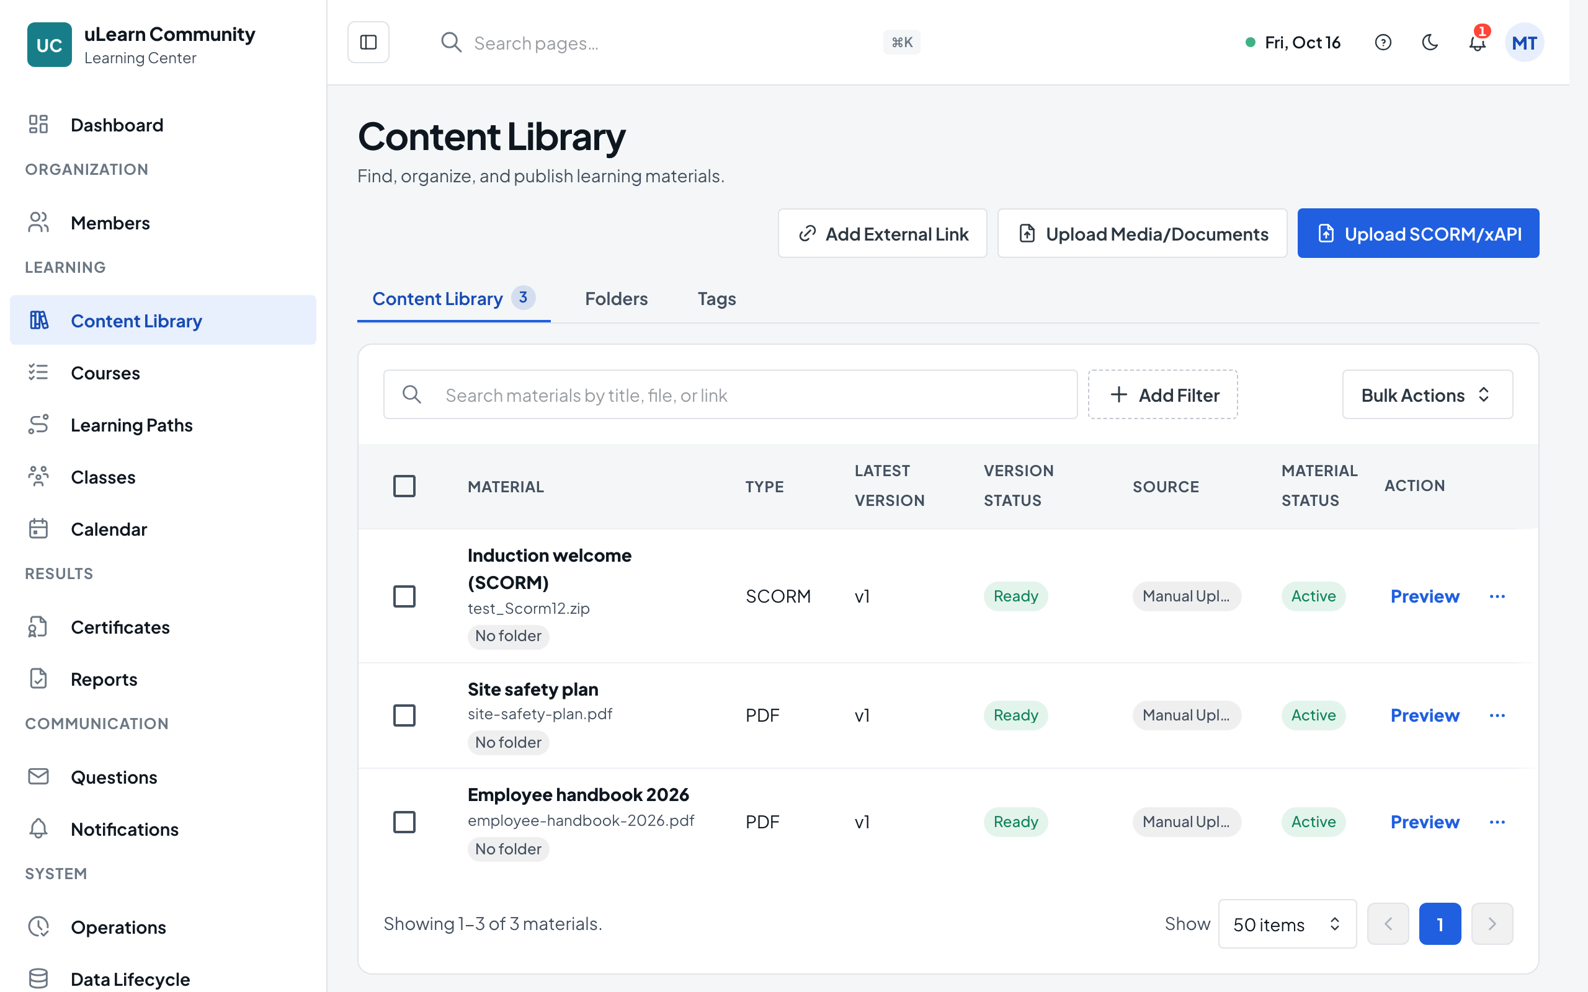Select the Induction welcome (SCORM) row checkbox
1588x992 pixels.
[404, 596]
